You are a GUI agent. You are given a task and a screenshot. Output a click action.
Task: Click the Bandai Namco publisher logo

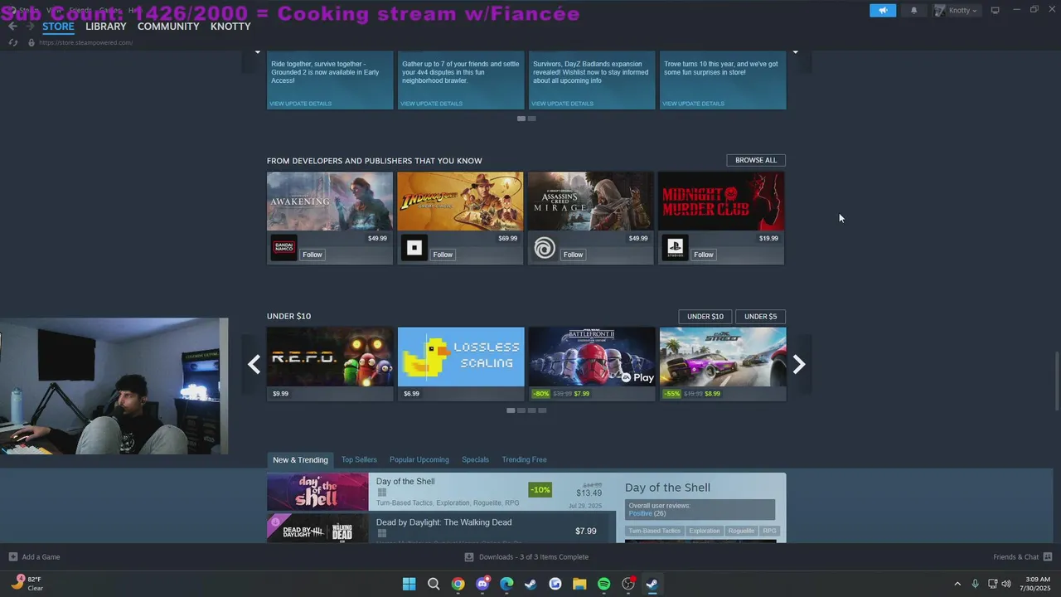[x=283, y=248]
